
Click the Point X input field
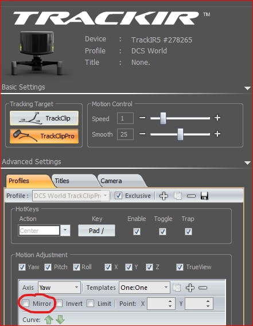158,304
